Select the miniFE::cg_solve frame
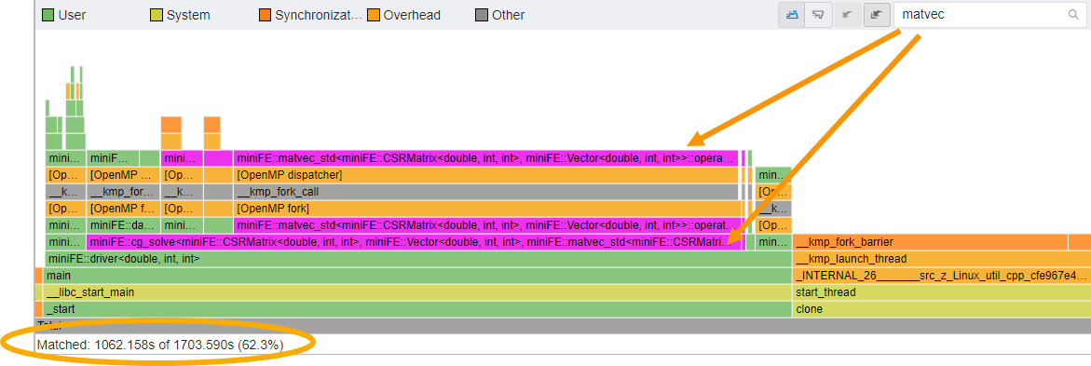1091x366 pixels. tap(416, 242)
